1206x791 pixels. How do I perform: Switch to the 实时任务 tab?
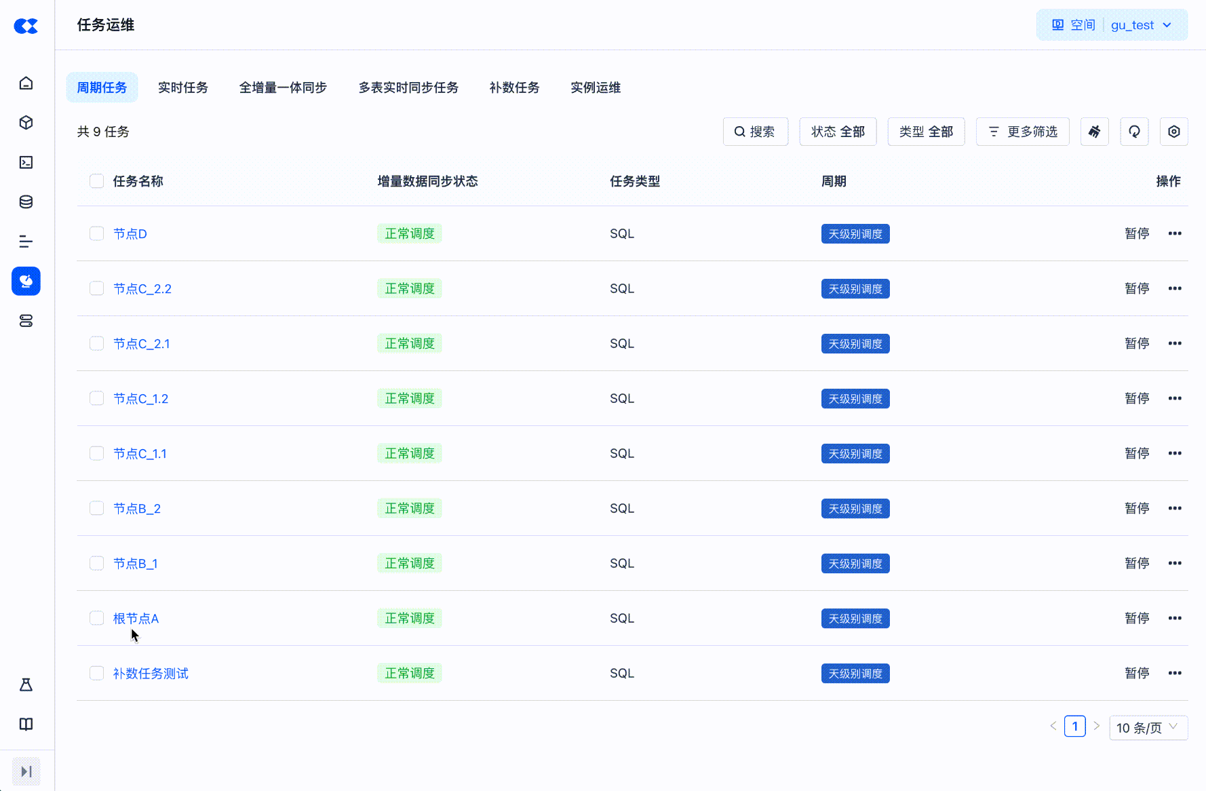pyautogui.click(x=182, y=88)
